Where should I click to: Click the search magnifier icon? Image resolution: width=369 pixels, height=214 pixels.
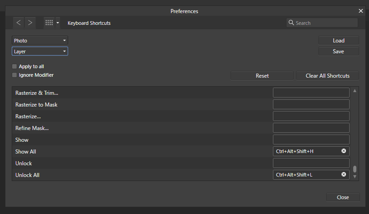[291, 23]
